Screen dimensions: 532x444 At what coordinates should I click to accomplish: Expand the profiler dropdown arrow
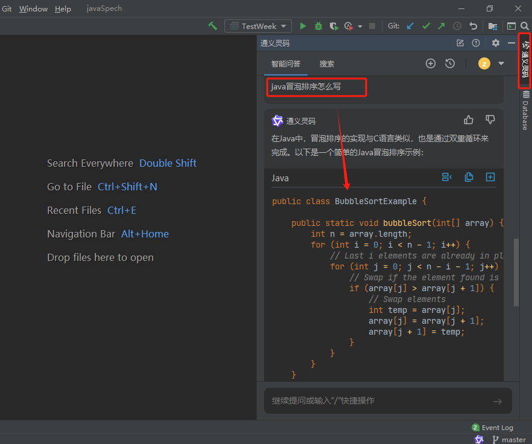[360, 27]
